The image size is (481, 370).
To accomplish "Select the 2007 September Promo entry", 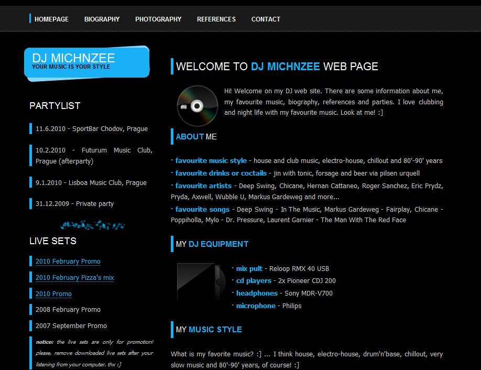I will 71,325.
